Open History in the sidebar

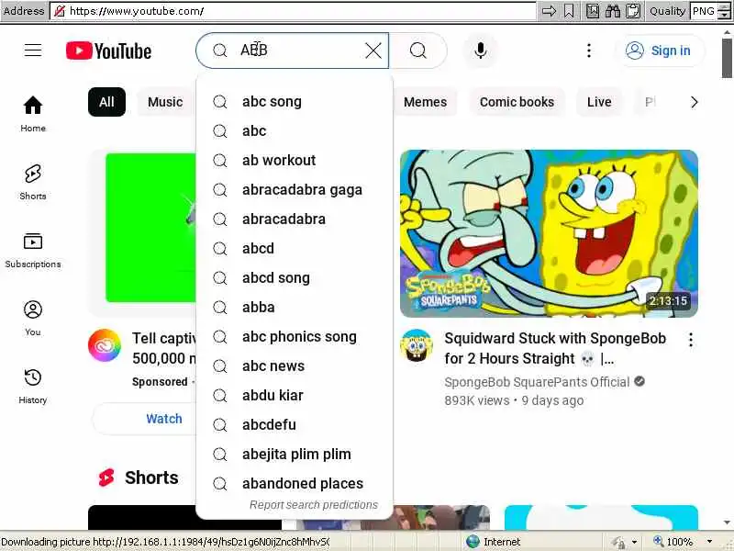(x=33, y=386)
